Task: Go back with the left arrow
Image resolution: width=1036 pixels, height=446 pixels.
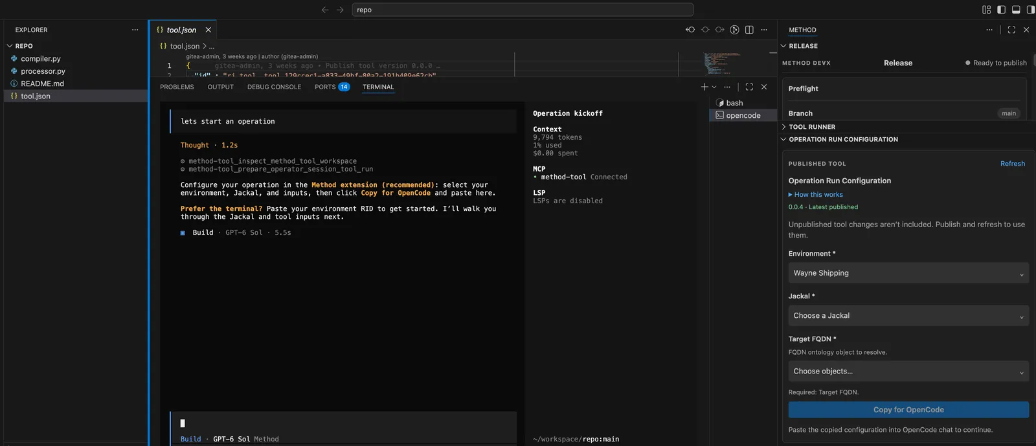Action: (x=325, y=10)
